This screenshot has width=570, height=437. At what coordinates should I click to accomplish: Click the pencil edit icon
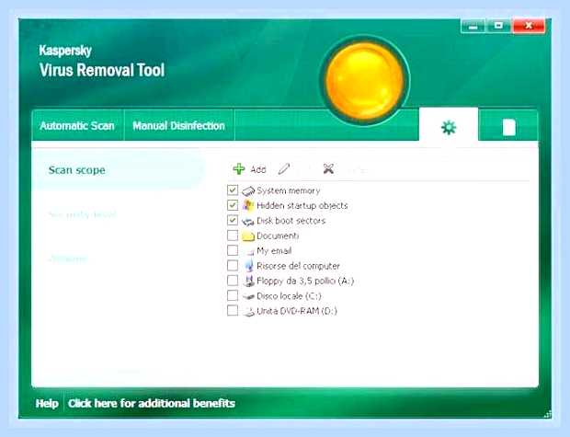click(x=284, y=169)
